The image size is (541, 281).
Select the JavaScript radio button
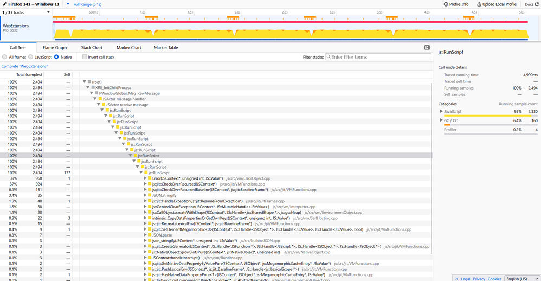(31, 57)
